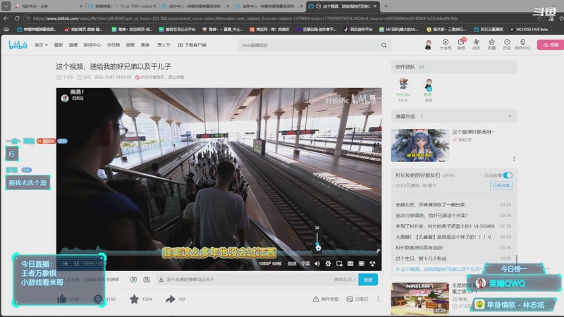Reload the browser page
Viewport: 564px width, 317px height.
tap(17, 18)
